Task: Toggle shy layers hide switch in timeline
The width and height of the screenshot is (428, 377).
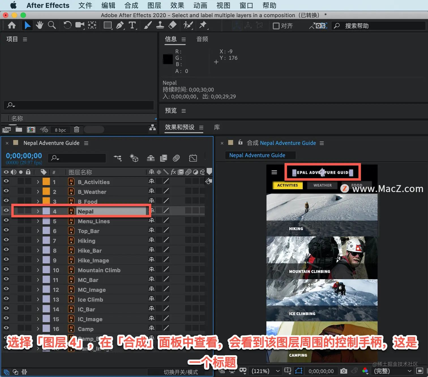Action: point(151,158)
